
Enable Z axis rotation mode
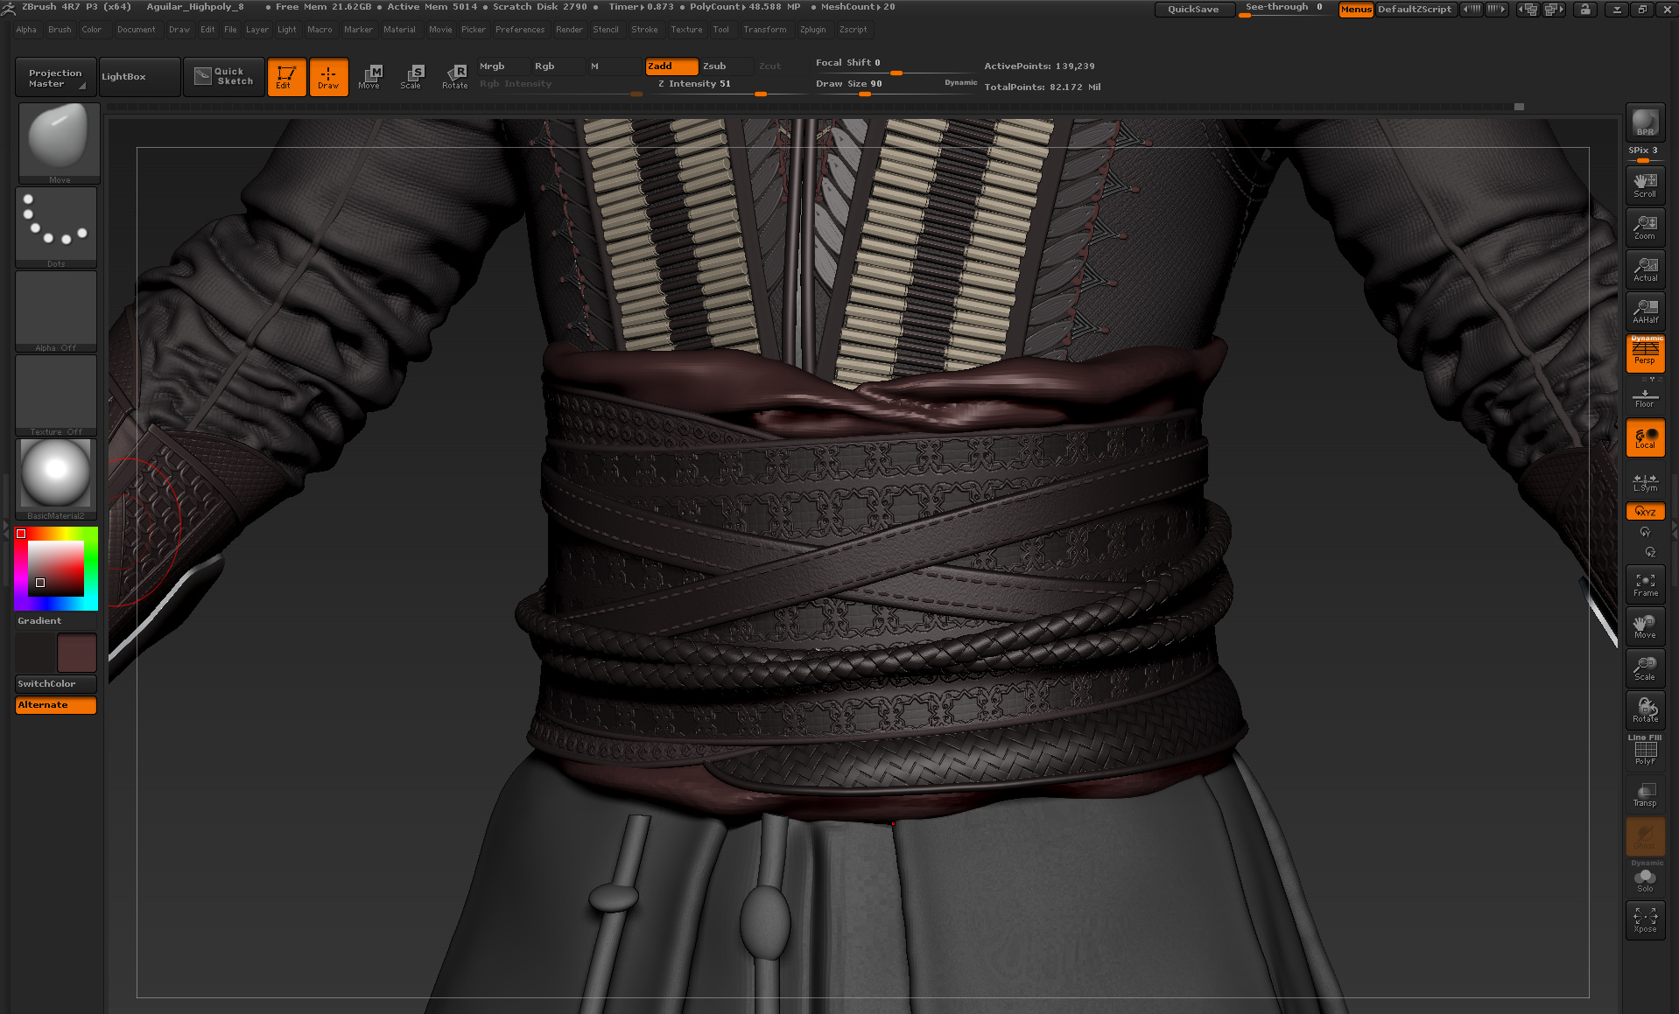[x=1649, y=552]
